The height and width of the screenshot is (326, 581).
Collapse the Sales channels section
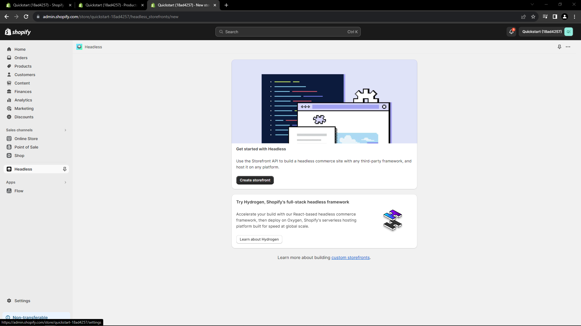click(65, 130)
